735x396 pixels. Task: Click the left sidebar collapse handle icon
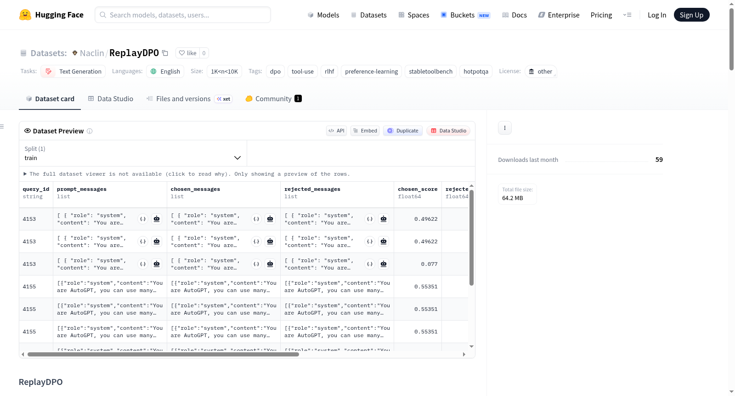pyautogui.click(x=2, y=126)
